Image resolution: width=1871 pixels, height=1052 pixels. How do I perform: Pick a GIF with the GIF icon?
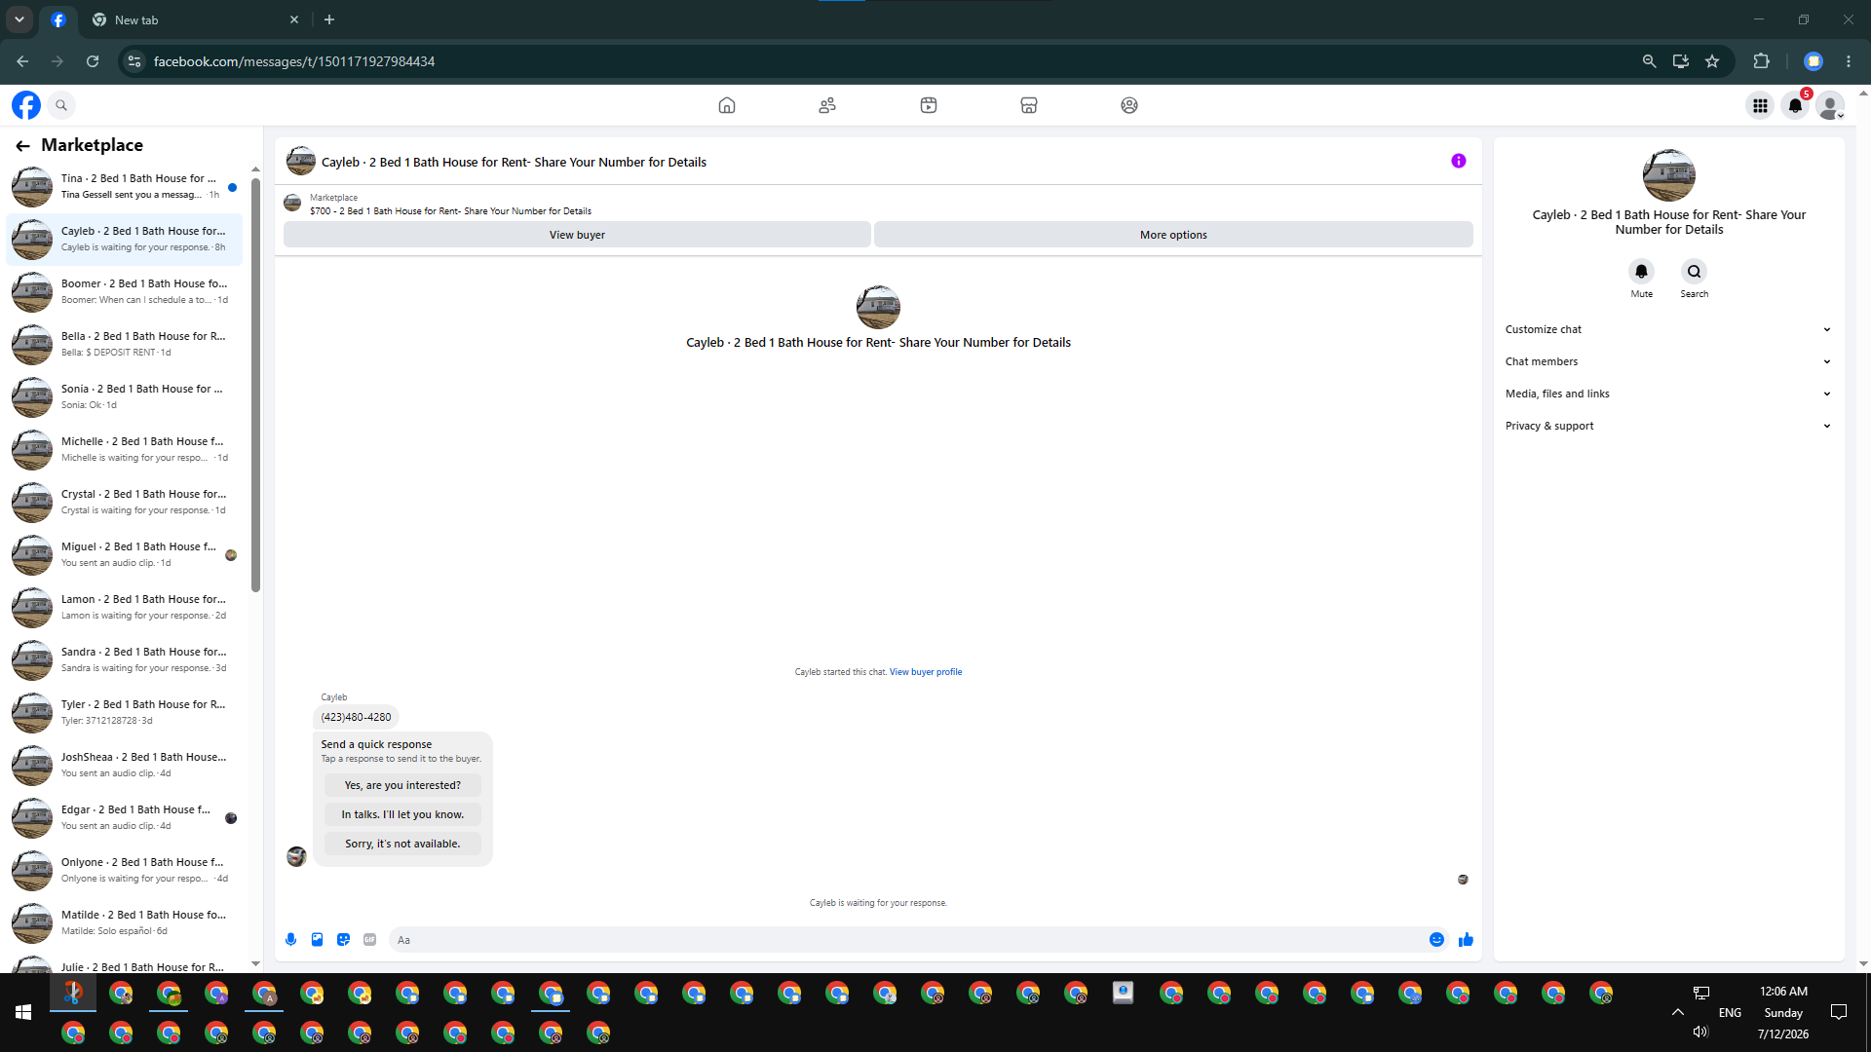tap(369, 940)
